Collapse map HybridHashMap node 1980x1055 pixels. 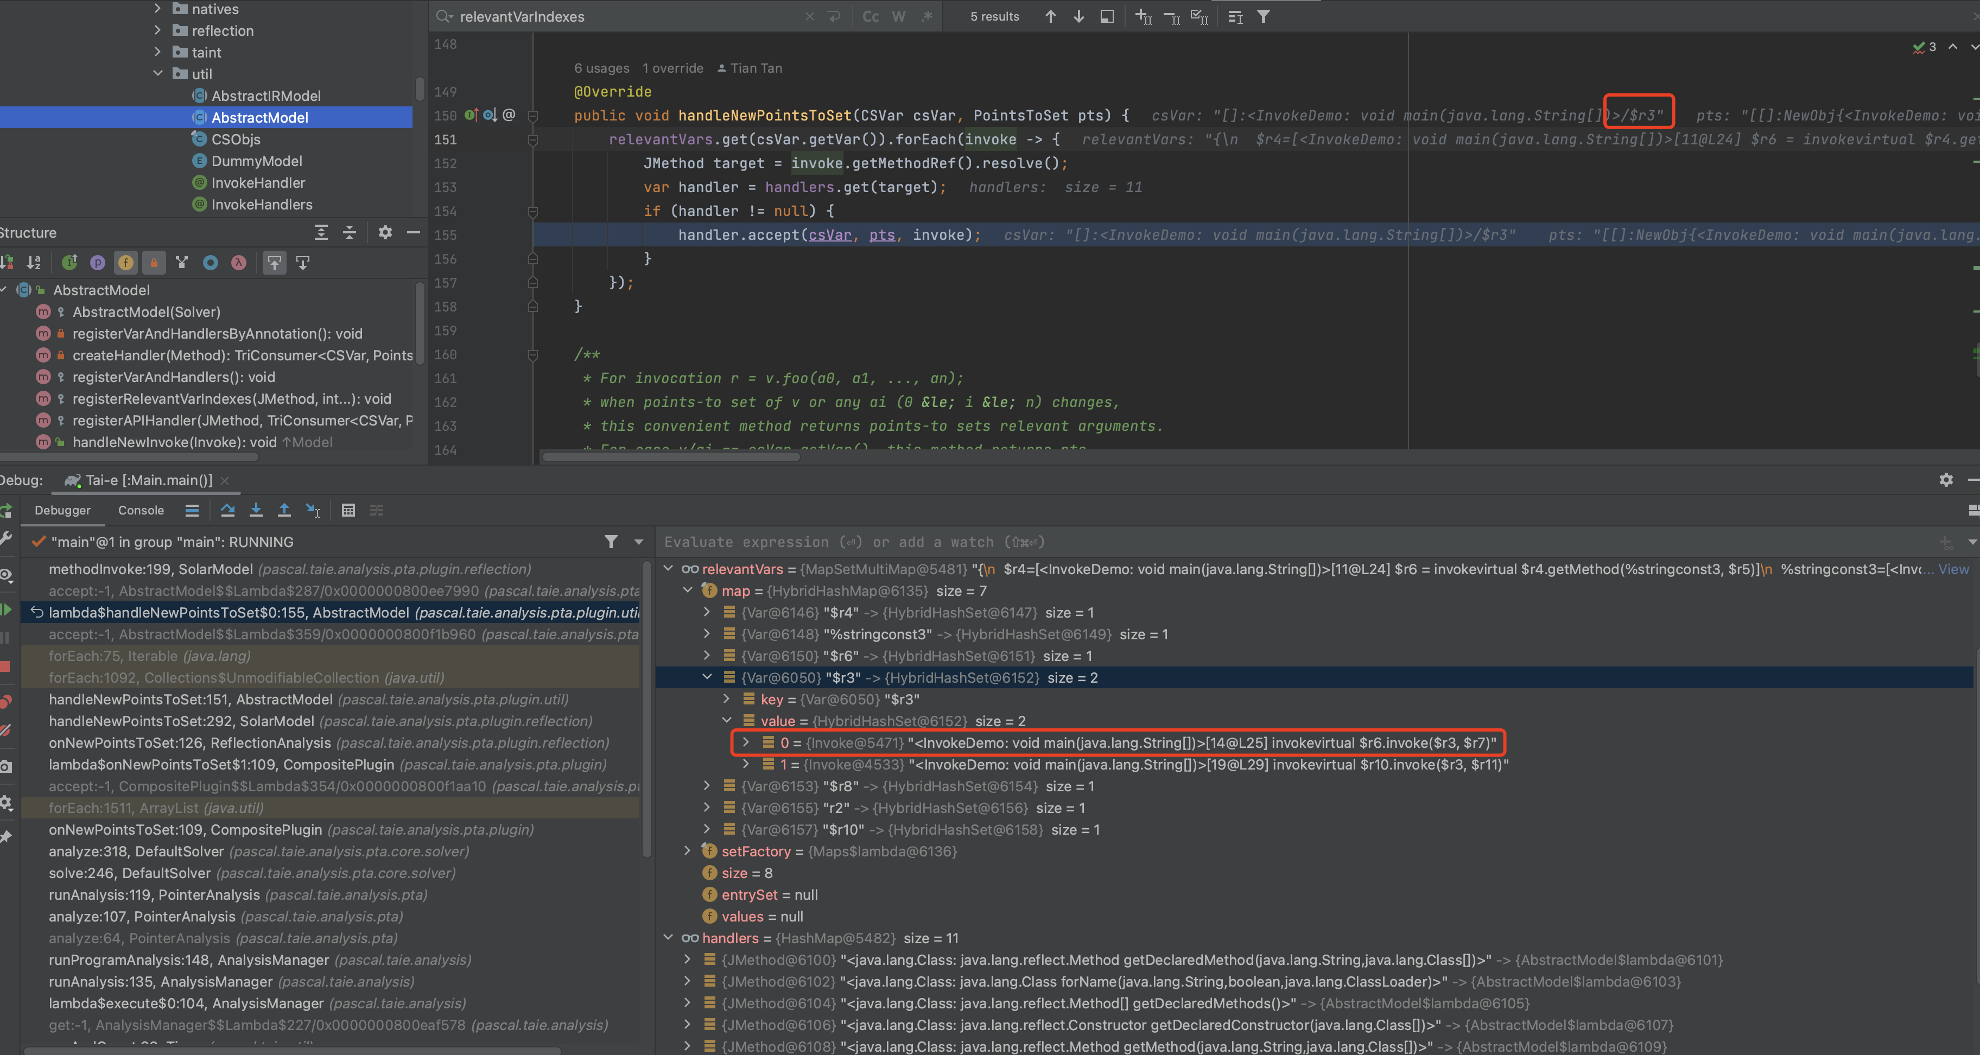687,590
